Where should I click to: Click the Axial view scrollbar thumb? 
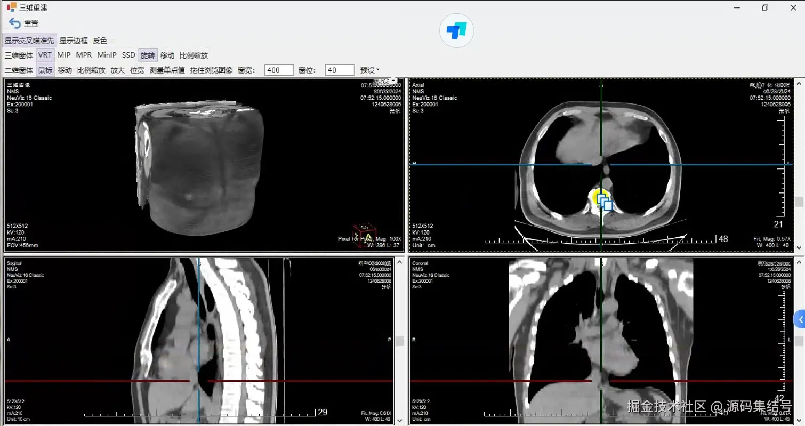coord(799,202)
